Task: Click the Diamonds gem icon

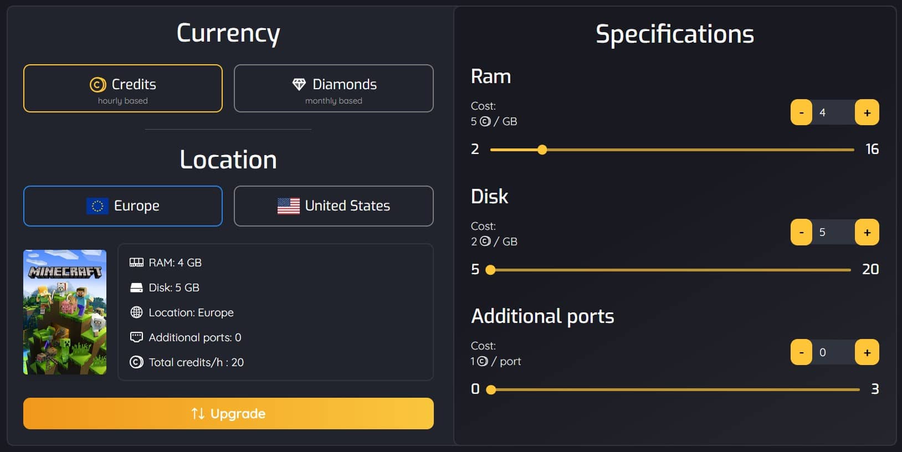Action: pos(300,84)
